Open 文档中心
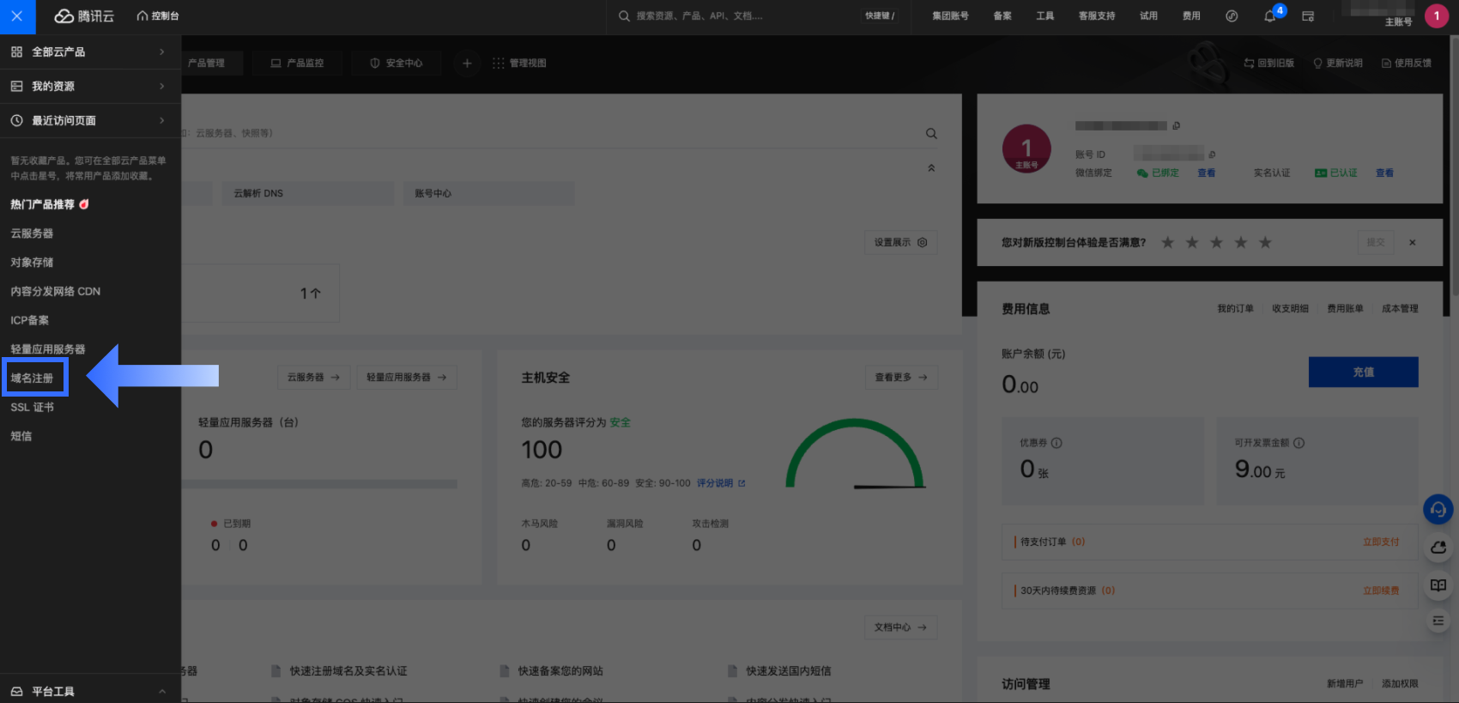This screenshot has height=703, width=1459. point(900,627)
